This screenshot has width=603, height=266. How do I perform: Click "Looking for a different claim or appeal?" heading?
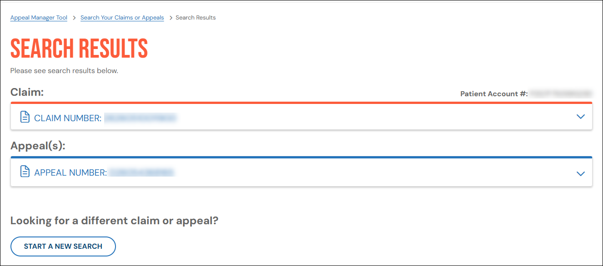[114, 221]
